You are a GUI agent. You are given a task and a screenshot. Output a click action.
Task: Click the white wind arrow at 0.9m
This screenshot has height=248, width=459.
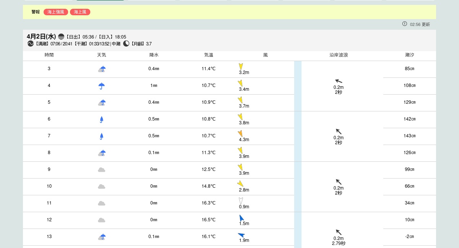click(241, 200)
